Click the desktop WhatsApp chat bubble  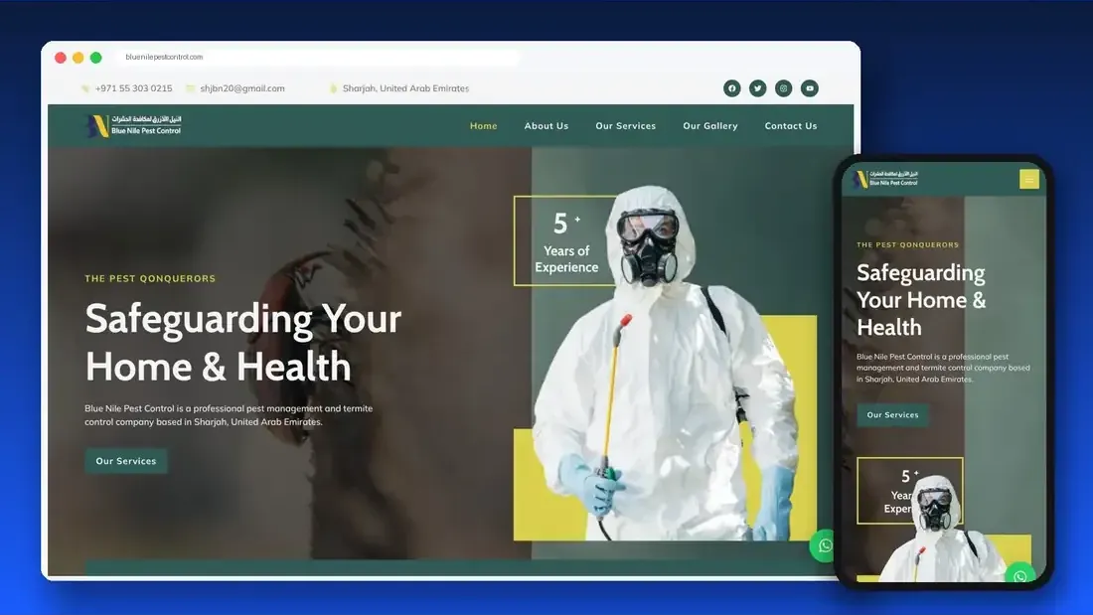click(824, 546)
